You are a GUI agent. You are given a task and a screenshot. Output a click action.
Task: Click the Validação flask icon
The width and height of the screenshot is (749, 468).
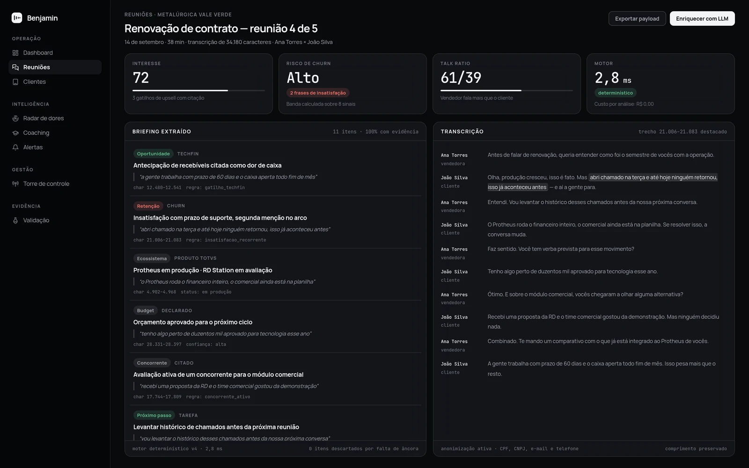15,220
